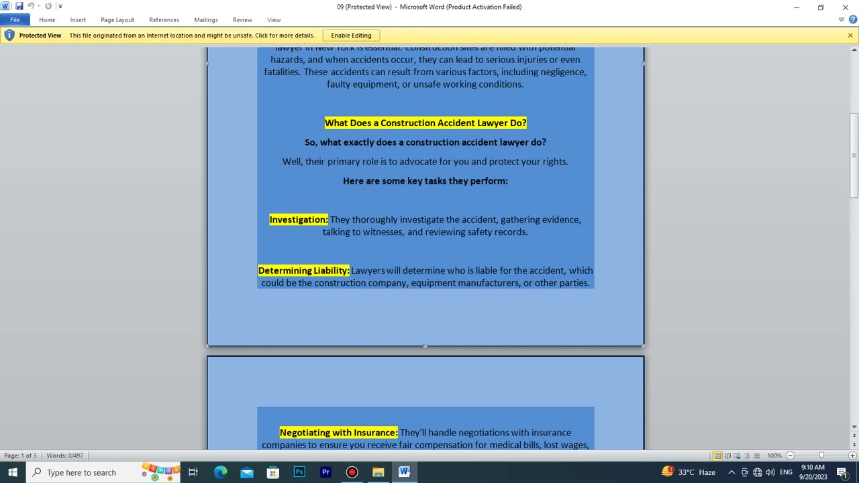The image size is (859, 483).
Task: Open Word Help question mark icon
Action: [853, 20]
